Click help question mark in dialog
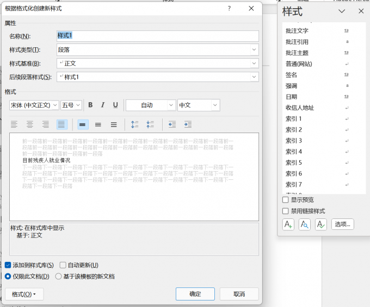Viewport: 370px width, 307px height. 229,9
